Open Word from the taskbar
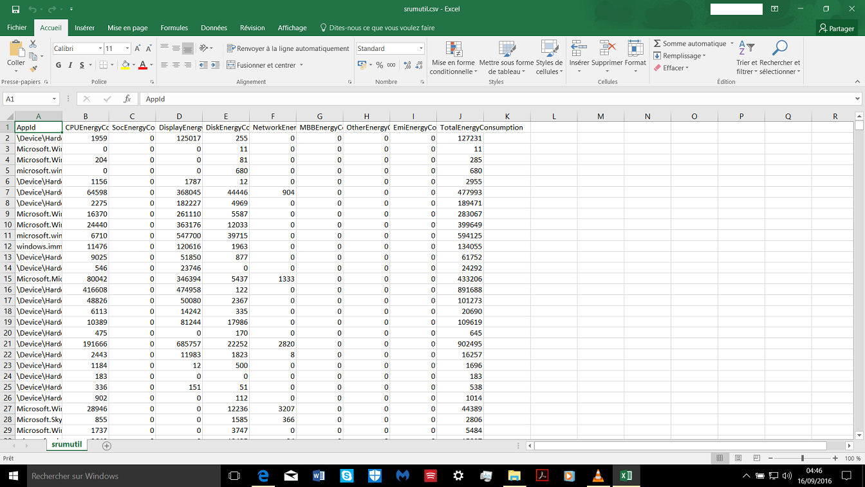The height and width of the screenshot is (487, 865). click(x=319, y=476)
